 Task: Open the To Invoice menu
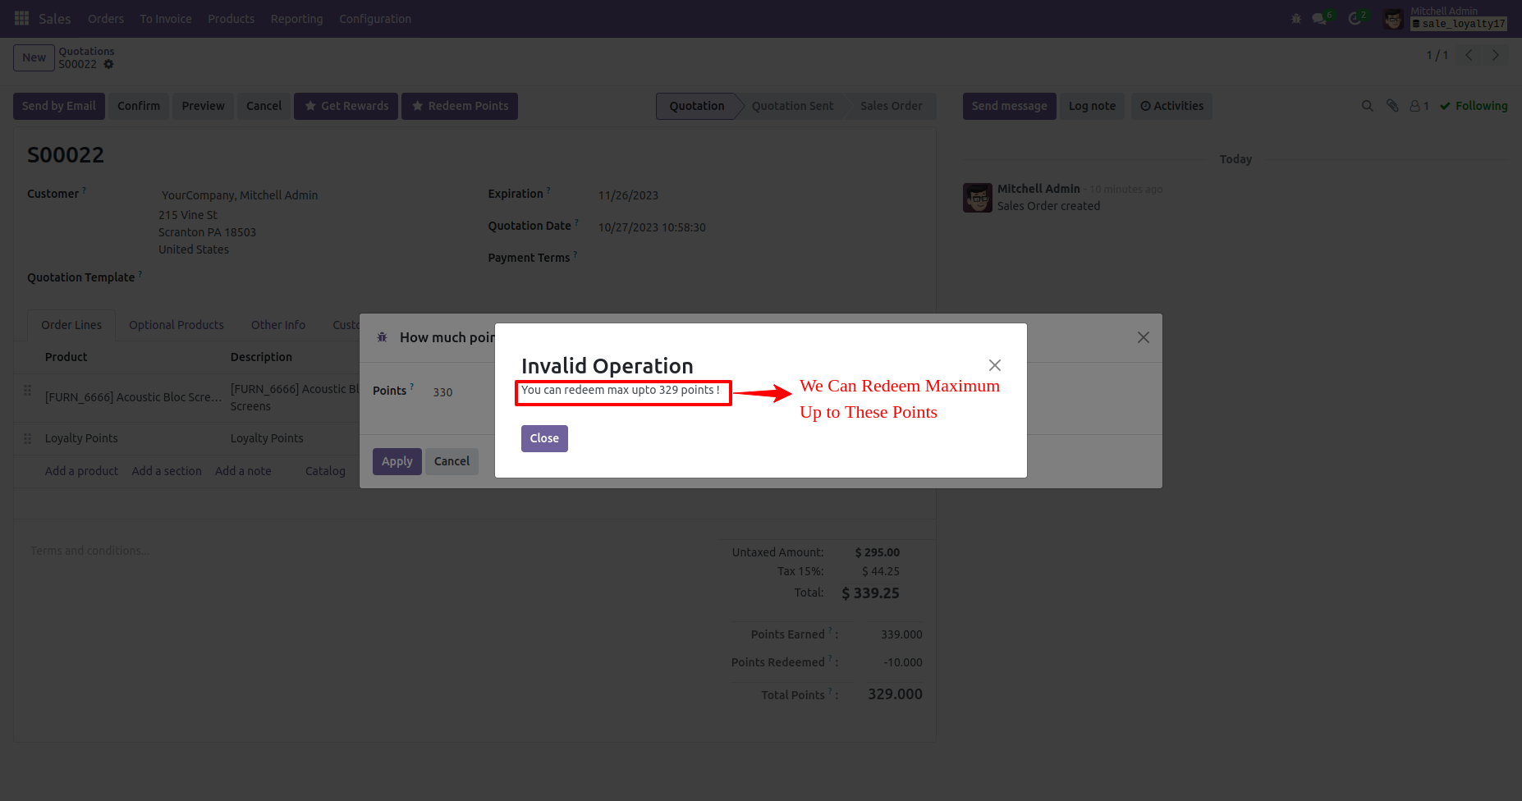166,19
